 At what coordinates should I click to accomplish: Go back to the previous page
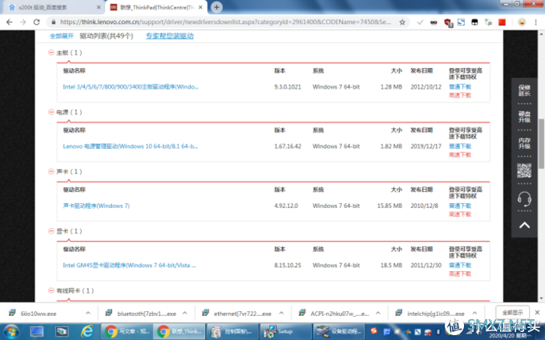point(10,22)
